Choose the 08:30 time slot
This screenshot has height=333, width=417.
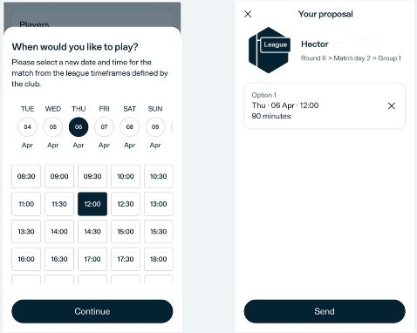pos(26,176)
